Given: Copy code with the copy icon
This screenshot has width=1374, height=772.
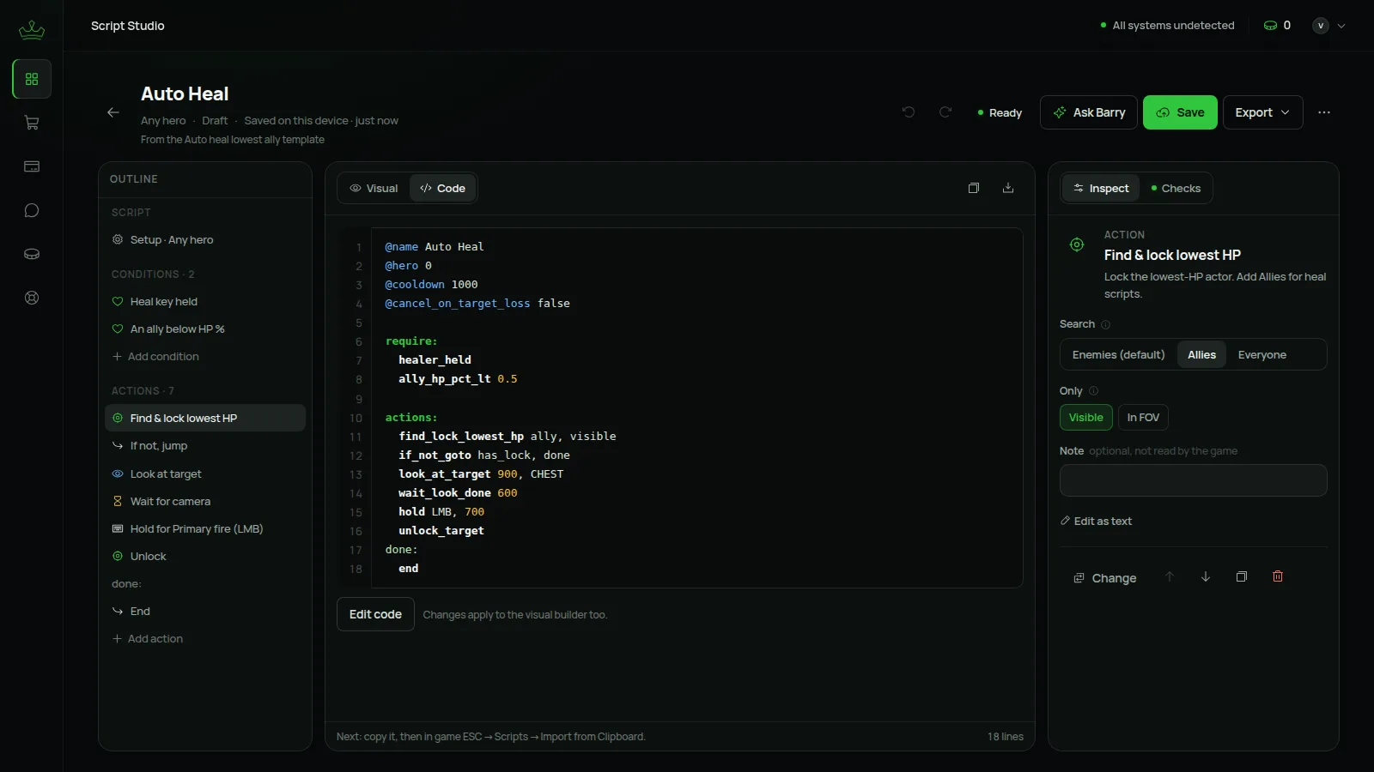Looking at the screenshot, I should (x=974, y=188).
